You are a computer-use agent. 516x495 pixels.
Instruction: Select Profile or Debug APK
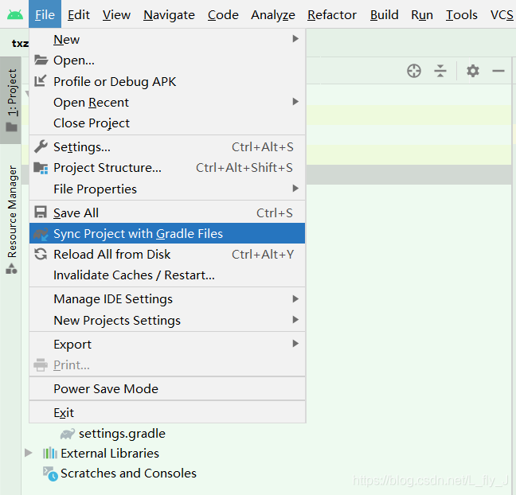pos(167,81)
